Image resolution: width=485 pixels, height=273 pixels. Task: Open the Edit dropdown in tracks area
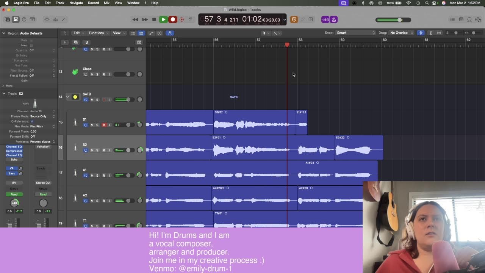79,33
